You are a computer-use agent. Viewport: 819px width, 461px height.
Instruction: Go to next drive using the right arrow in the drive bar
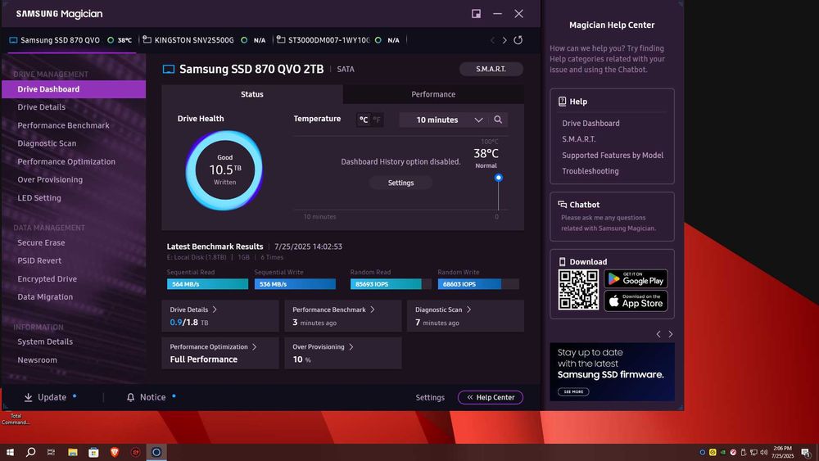pyautogui.click(x=505, y=40)
